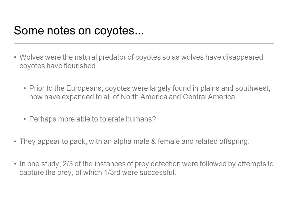Click the horizontal divider line under the title
The height and width of the screenshot is (216, 288).
(x=144, y=44)
